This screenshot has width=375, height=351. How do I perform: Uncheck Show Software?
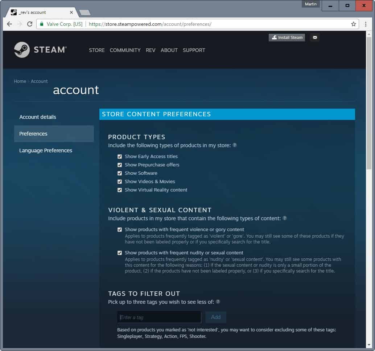[120, 173]
